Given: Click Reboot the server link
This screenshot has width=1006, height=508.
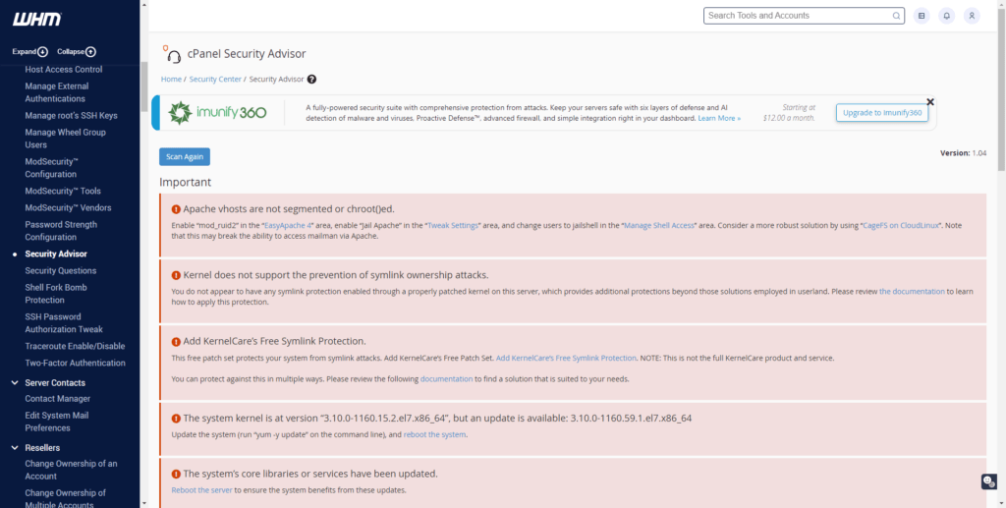Looking at the screenshot, I should click(x=201, y=490).
